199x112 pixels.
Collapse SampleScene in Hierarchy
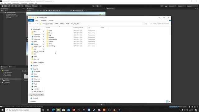click(x=4, y=12)
